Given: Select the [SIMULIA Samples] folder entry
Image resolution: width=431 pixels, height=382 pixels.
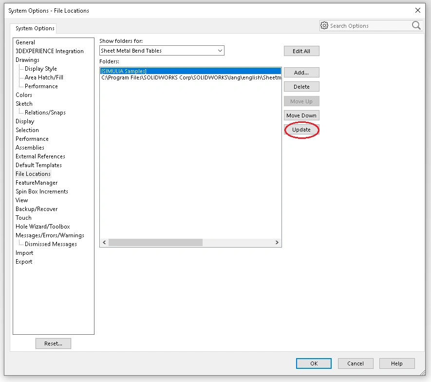Looking at the screenshot, I should click(190, 71).
